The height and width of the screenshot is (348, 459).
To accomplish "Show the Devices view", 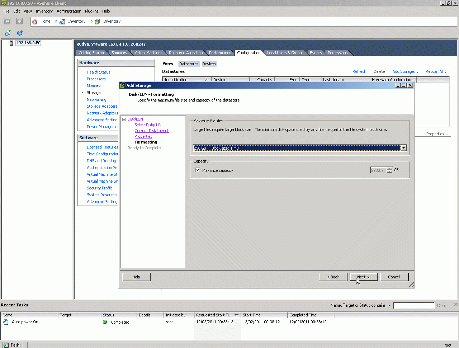I will (x=209, y=64).
